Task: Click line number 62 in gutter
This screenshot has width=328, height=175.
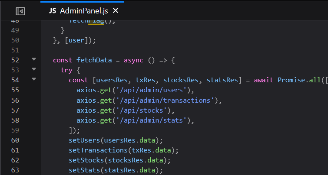Action: 15,160
